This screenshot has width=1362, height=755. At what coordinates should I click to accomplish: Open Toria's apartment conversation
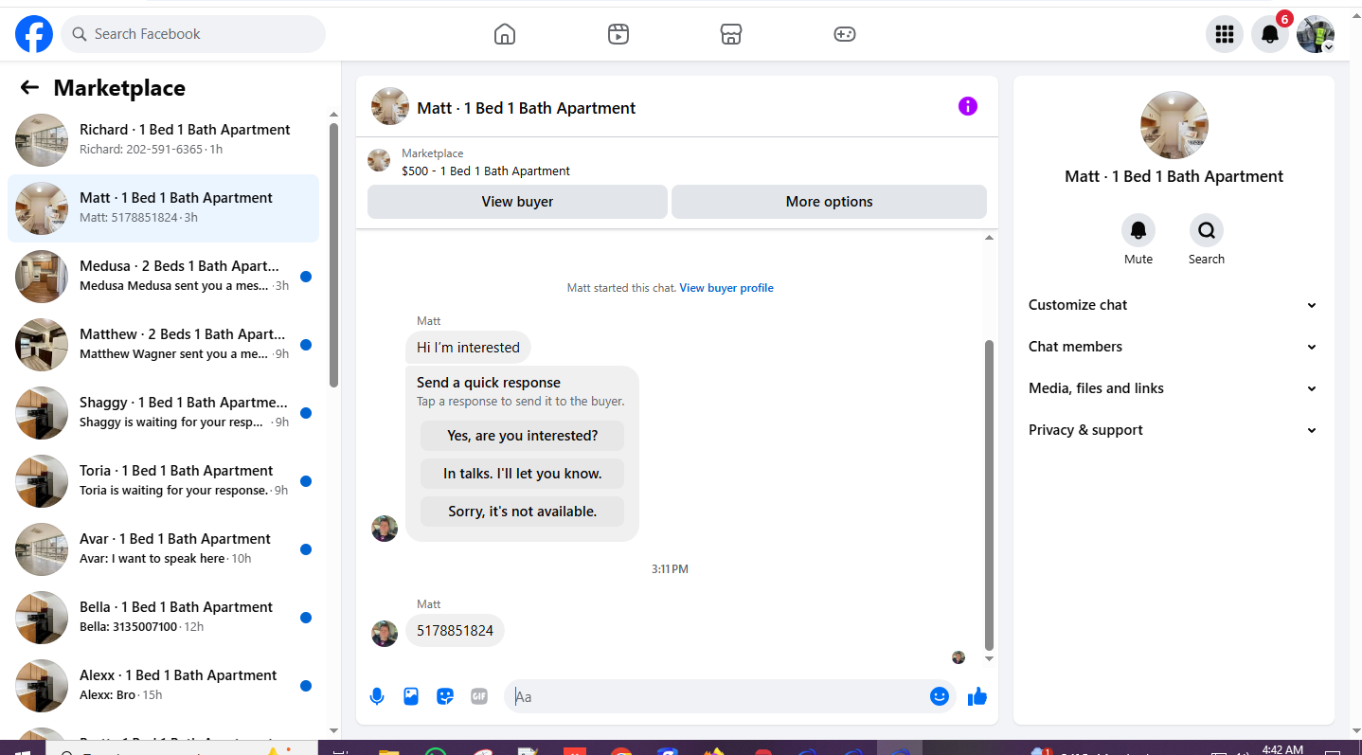(163, 481)
